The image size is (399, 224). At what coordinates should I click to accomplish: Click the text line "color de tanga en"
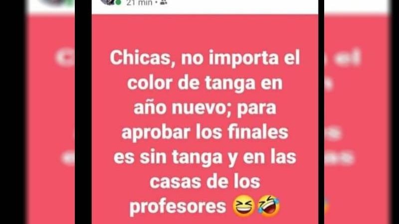(x=205, y=83)
